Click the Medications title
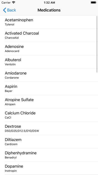98x175 pixels. pyautogui.click(x=49, y=10)
